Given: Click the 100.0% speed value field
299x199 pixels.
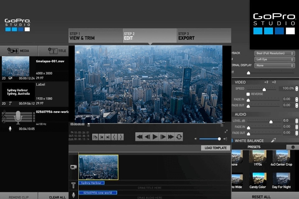Looking at the screenshot, I should pyautogui.click(x=287, y=88).
